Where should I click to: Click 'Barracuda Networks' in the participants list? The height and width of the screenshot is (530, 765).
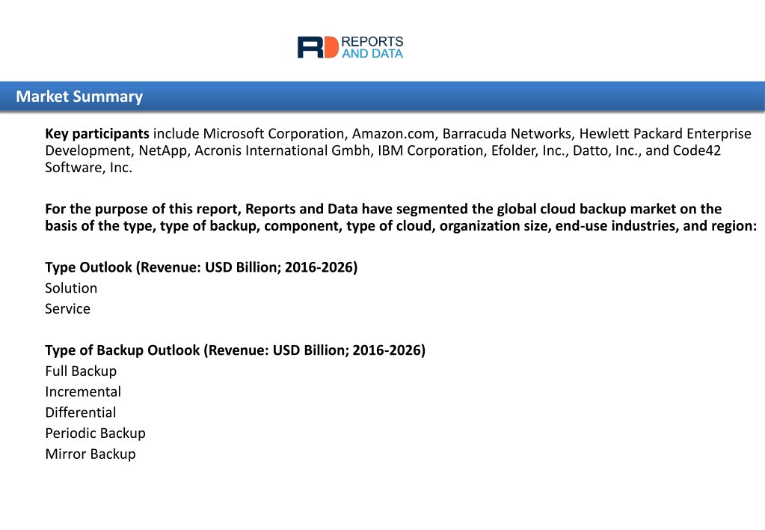pos(507,134)
